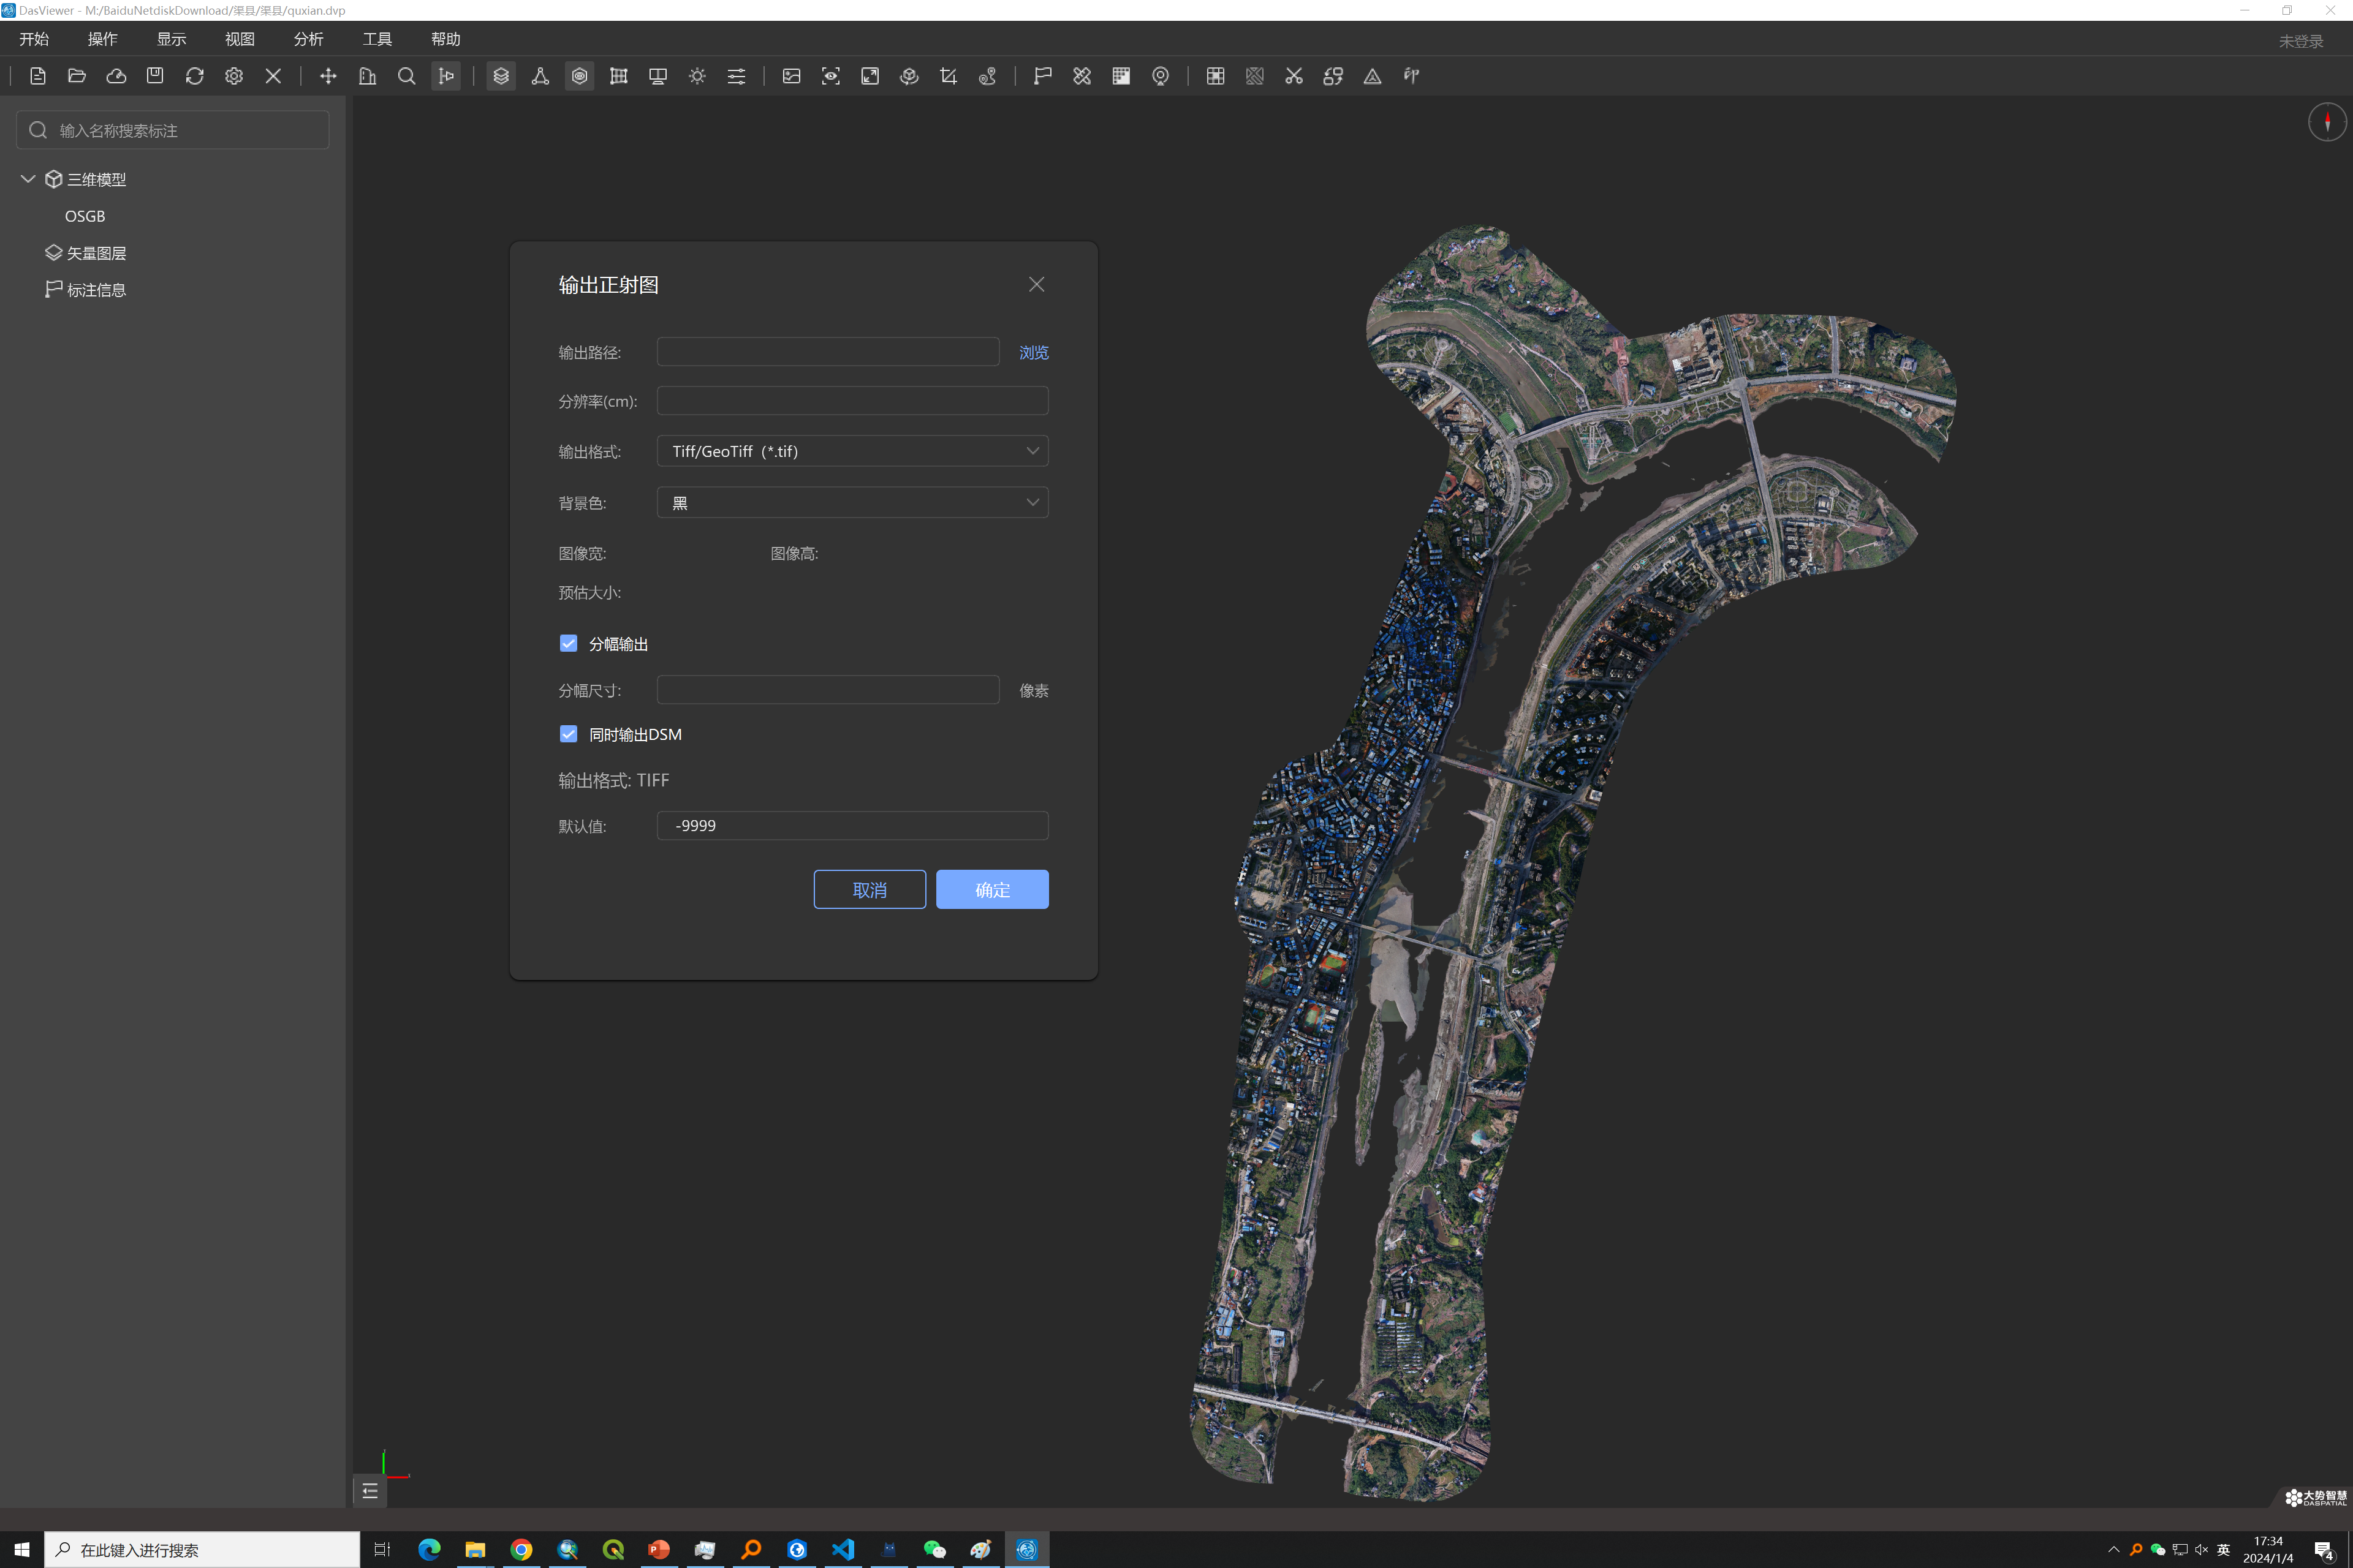The height and width of the screenshot is (1568, 2353).
Task: Click the 输入名称搜索标注 search box
Action: tap(173, 130)
